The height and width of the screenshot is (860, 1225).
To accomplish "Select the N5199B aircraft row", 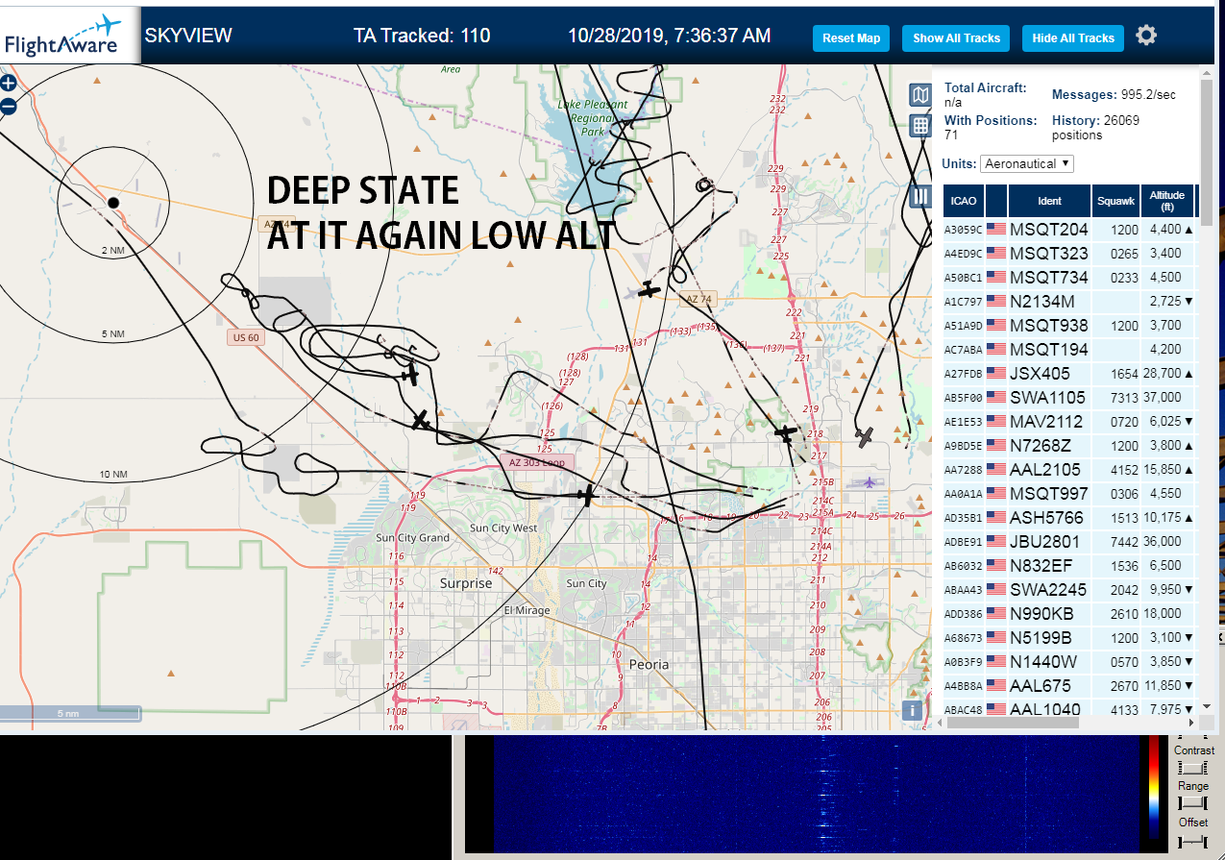I will tap(1068, 638).
